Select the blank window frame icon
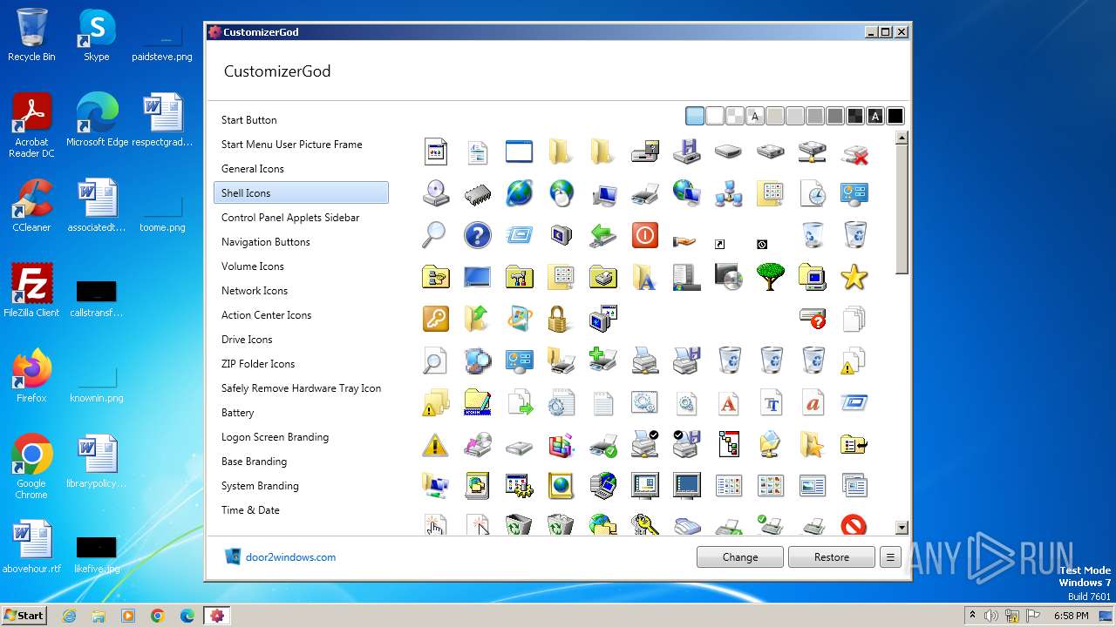The image size is (1116, 627). tap(519, 152)
